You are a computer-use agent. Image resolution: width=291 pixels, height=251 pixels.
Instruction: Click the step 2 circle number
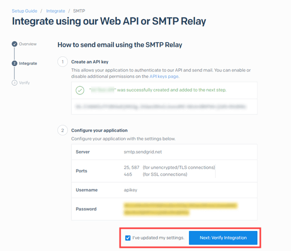point(62,130)
